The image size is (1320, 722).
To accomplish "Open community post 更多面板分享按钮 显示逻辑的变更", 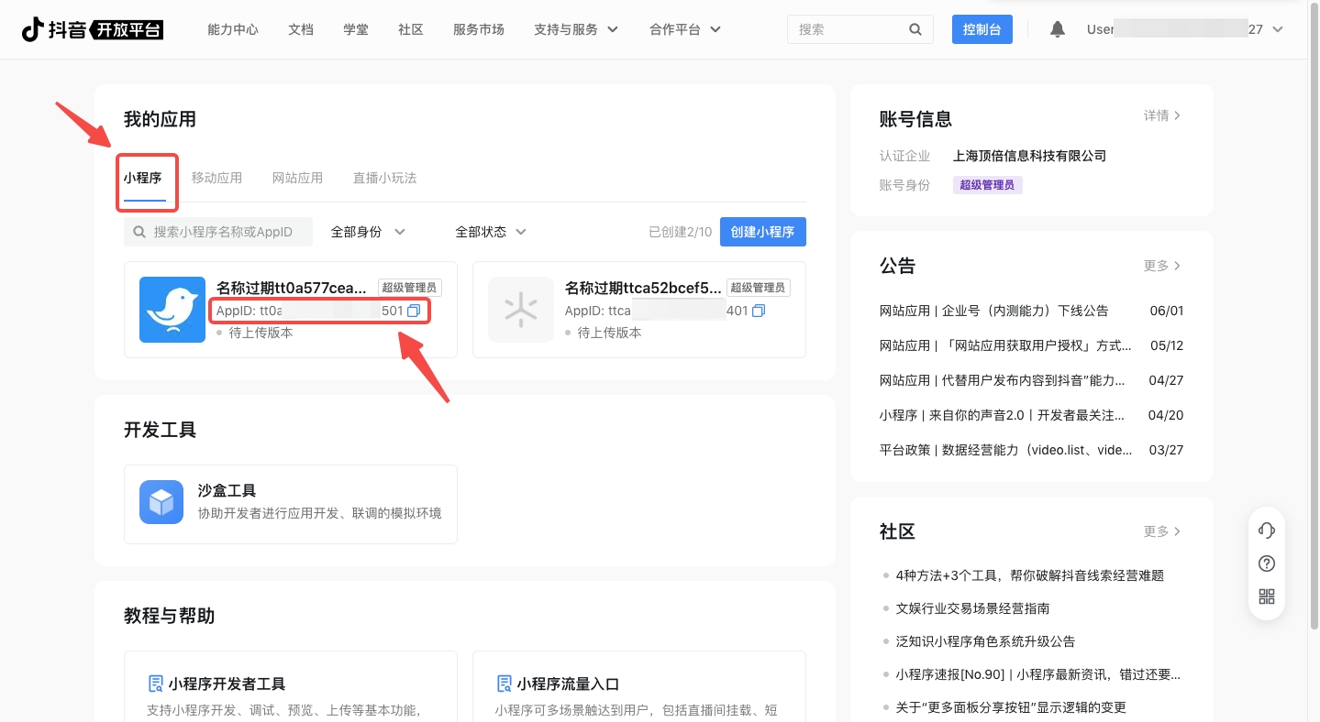I will 1011,707.
